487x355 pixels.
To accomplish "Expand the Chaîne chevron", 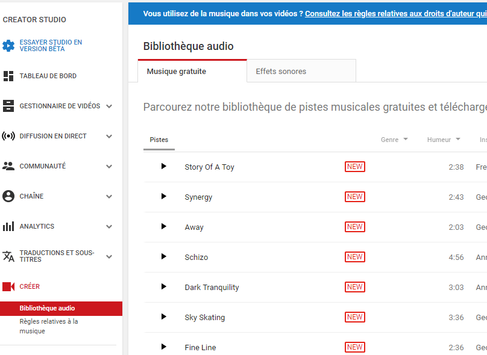I will click(109, 197).
